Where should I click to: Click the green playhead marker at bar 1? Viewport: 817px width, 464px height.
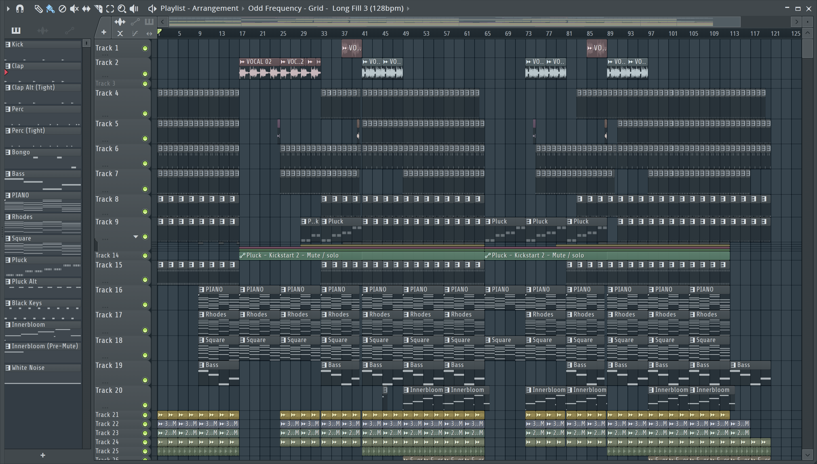click(160, 32)
